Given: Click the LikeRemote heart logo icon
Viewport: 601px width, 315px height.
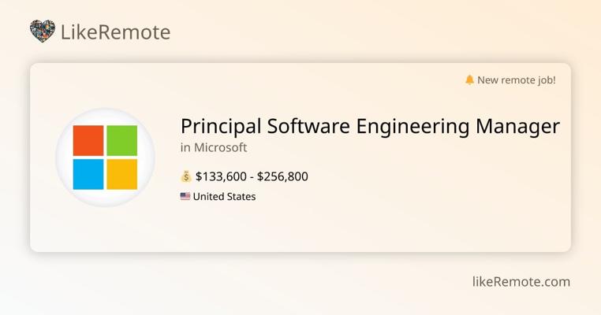Looking at the screenshot, I should (43, 31).
